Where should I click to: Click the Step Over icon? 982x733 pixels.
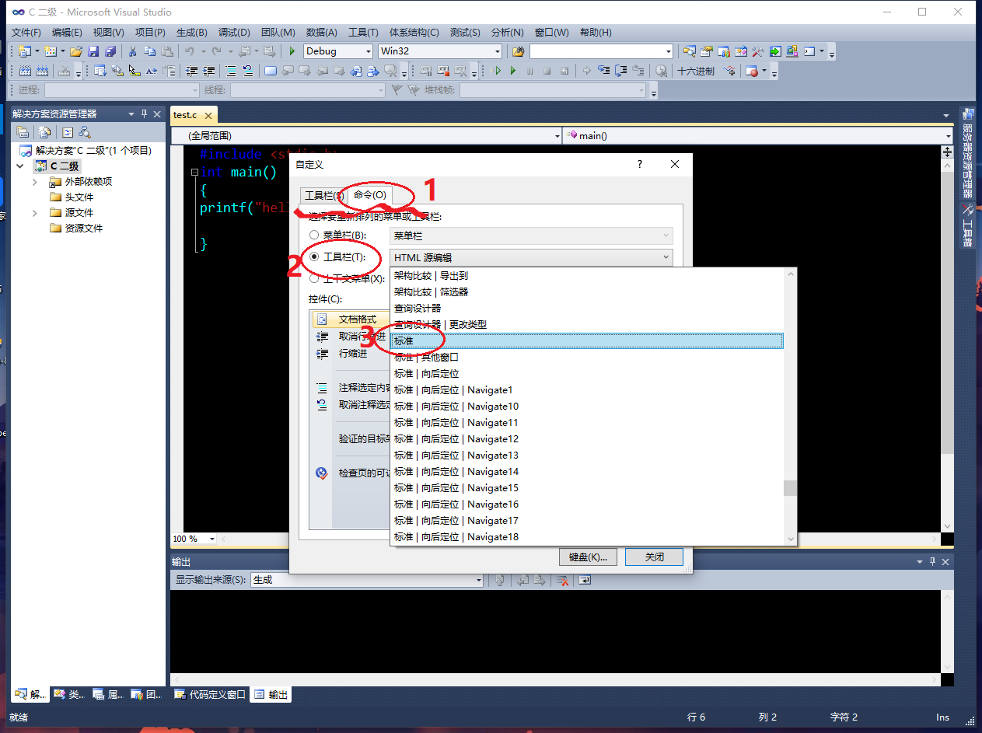click(x=620, y=71)
